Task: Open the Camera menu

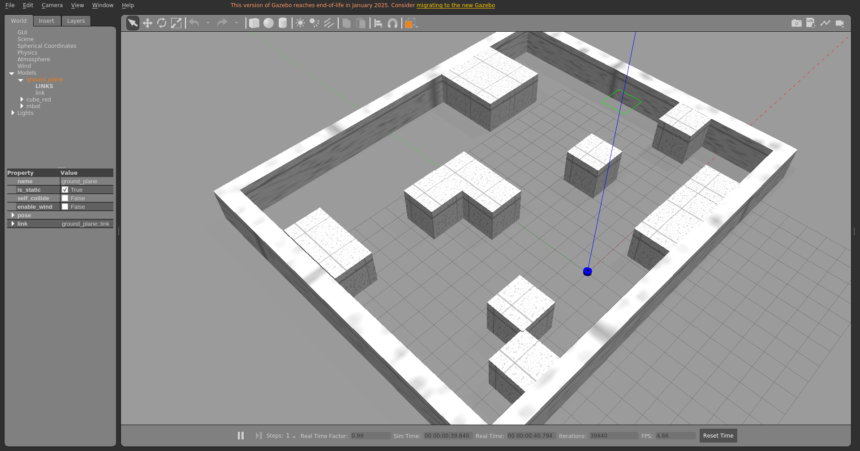Action: pyautogui.click(x=52, y=5)
